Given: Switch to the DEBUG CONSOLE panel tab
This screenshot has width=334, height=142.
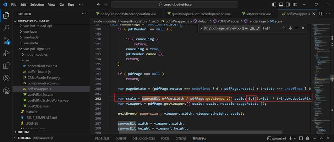Looking at the screenshot, I should tap(143, 138).
